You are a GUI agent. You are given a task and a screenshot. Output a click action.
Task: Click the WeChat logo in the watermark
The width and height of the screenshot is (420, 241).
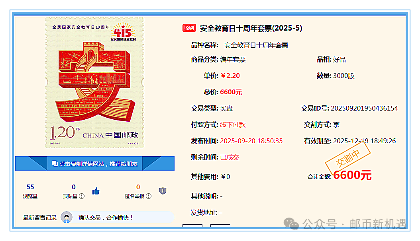coord(294,224)
